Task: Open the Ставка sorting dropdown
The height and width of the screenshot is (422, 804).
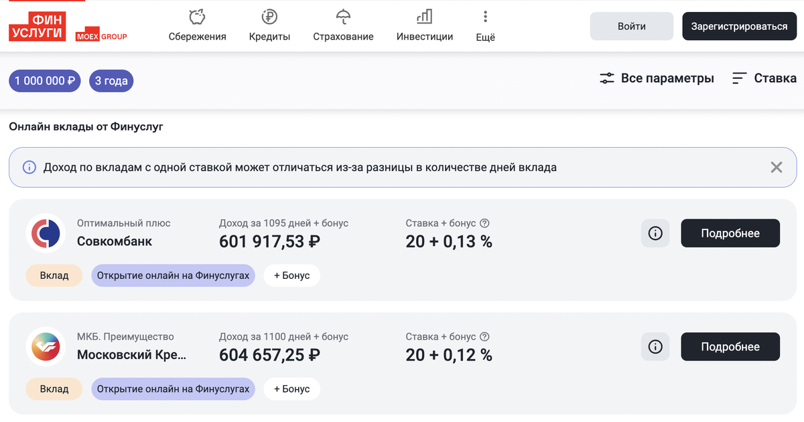Action: click(764, 78)
